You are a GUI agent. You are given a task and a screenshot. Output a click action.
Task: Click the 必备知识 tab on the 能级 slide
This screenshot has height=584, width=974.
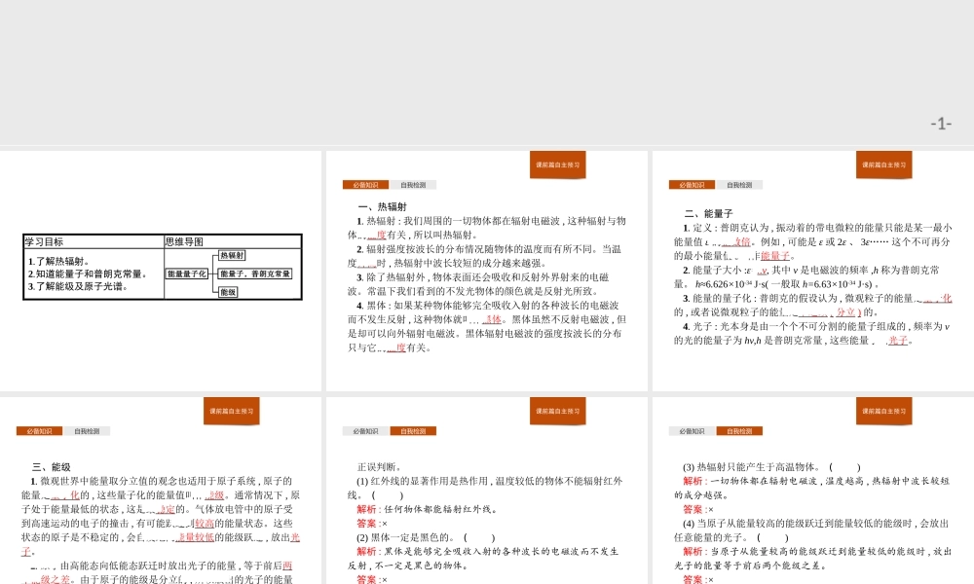point(39,431)
